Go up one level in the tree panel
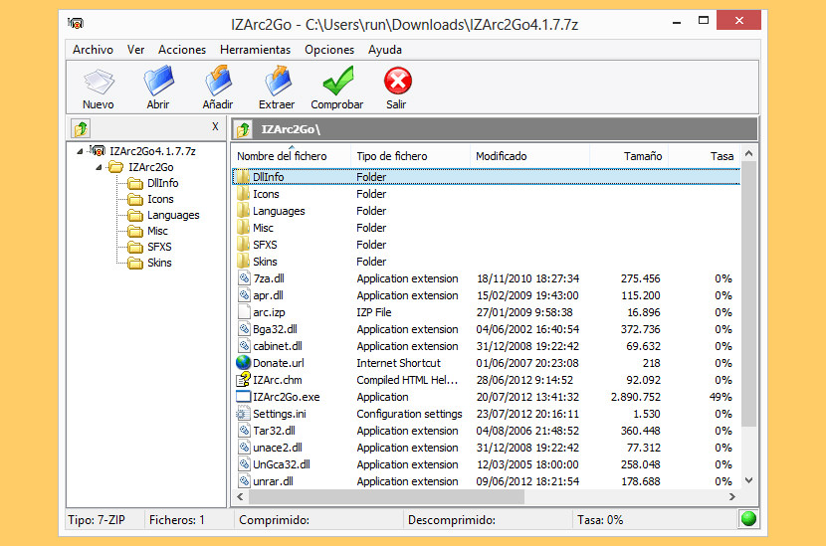Image resolution: width=826 pixels, height=546 pixels. click(x=82, y=128)
